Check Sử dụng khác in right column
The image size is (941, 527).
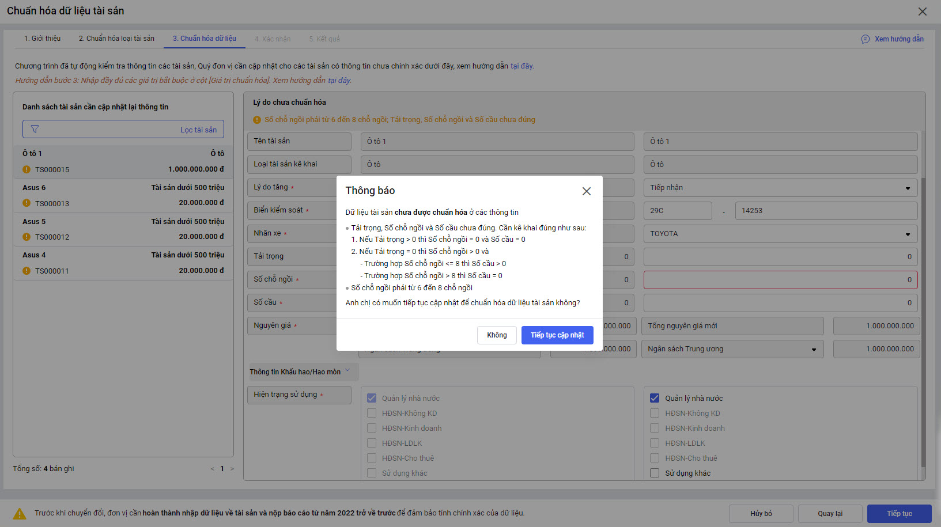coord(655,473)
